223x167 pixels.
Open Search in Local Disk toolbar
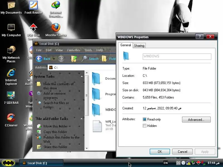90,59
